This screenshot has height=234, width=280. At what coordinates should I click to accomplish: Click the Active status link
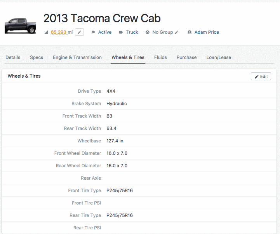[105, 32]
